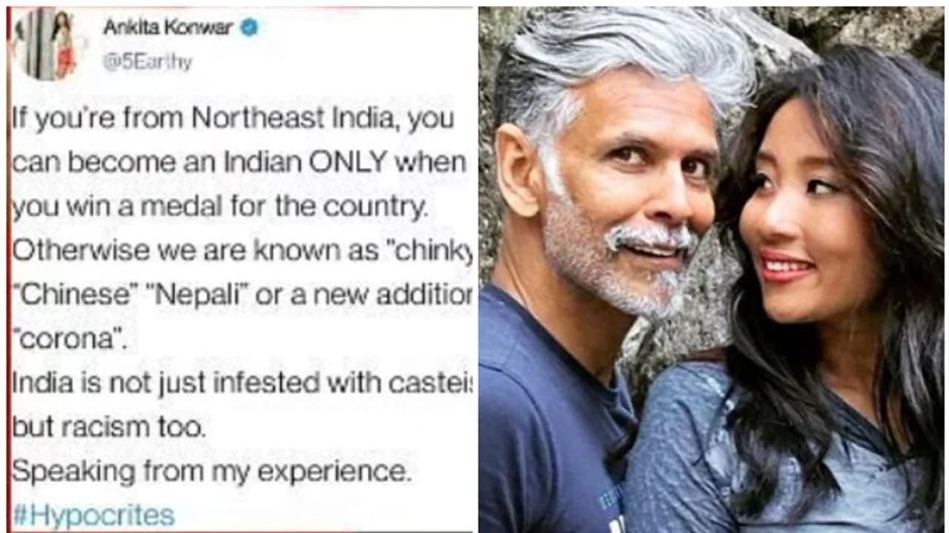The image size is (949, 533).
Task: Click the "If you're from Northeast India" line
Action: coord(232,119)
